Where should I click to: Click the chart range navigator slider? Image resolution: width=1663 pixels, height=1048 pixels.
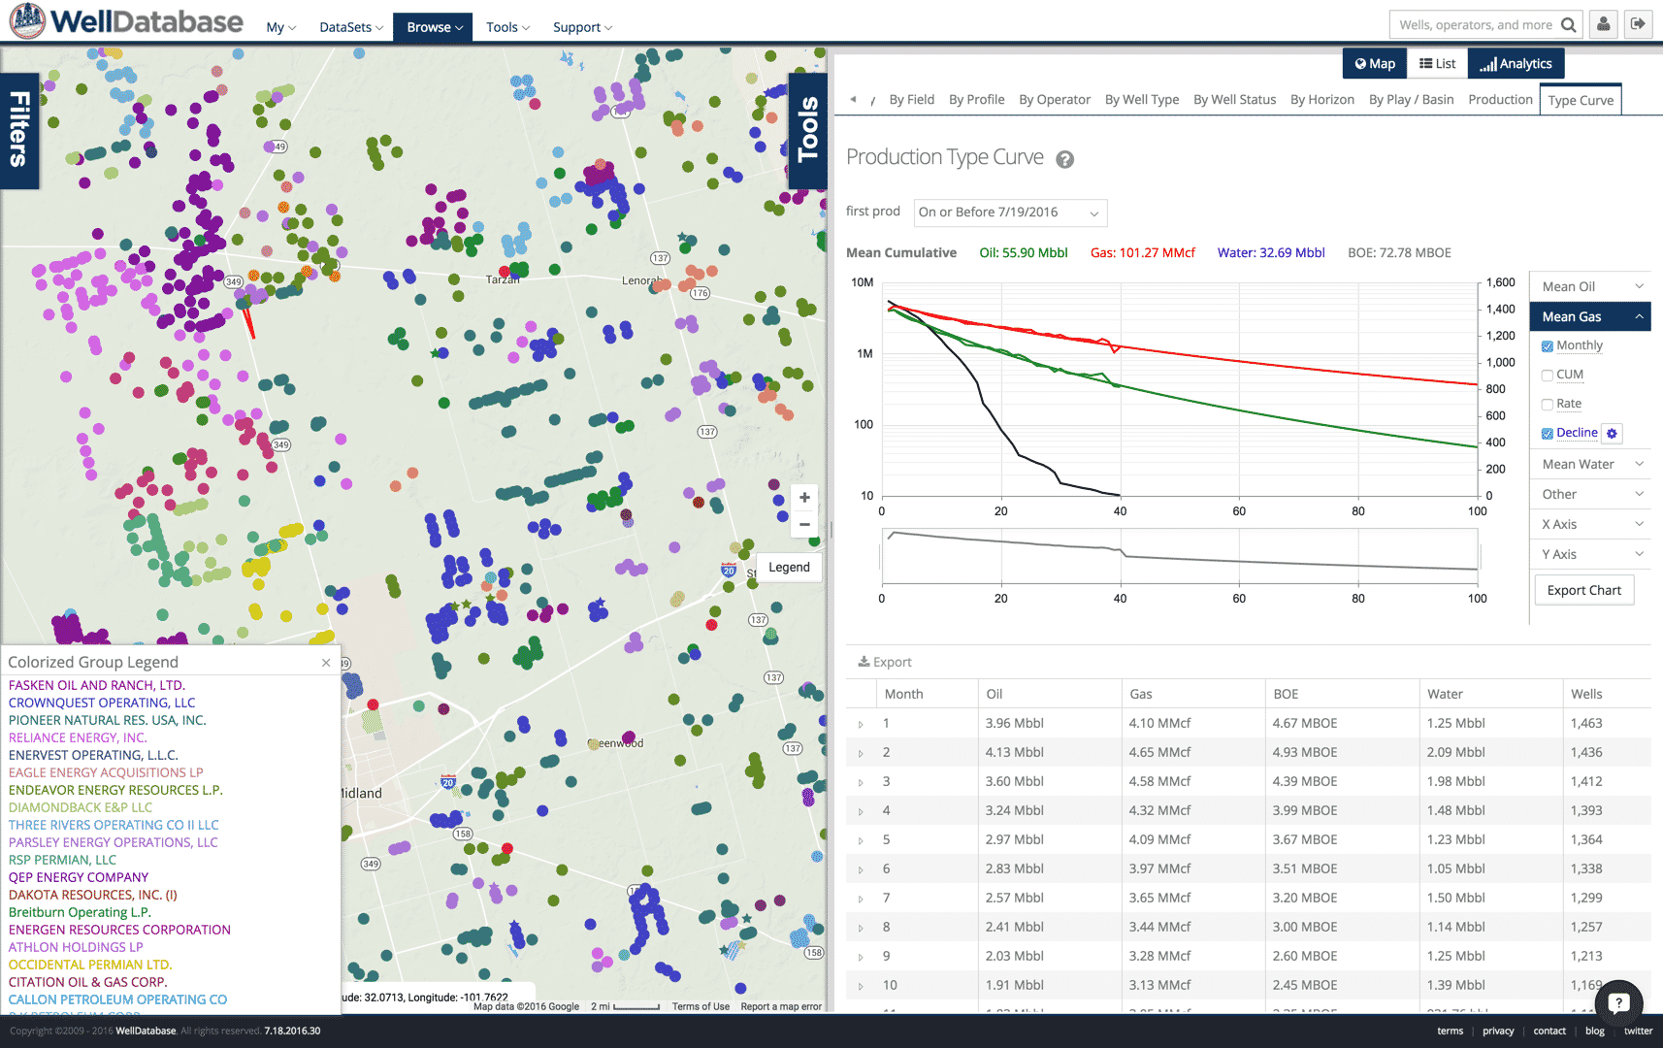coord(1180,556)
